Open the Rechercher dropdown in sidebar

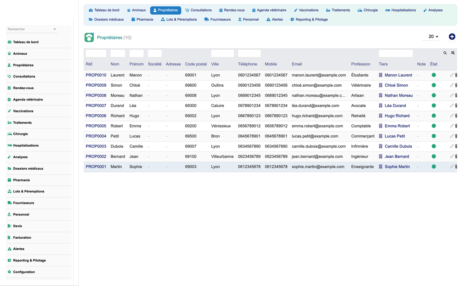point(32,29)
